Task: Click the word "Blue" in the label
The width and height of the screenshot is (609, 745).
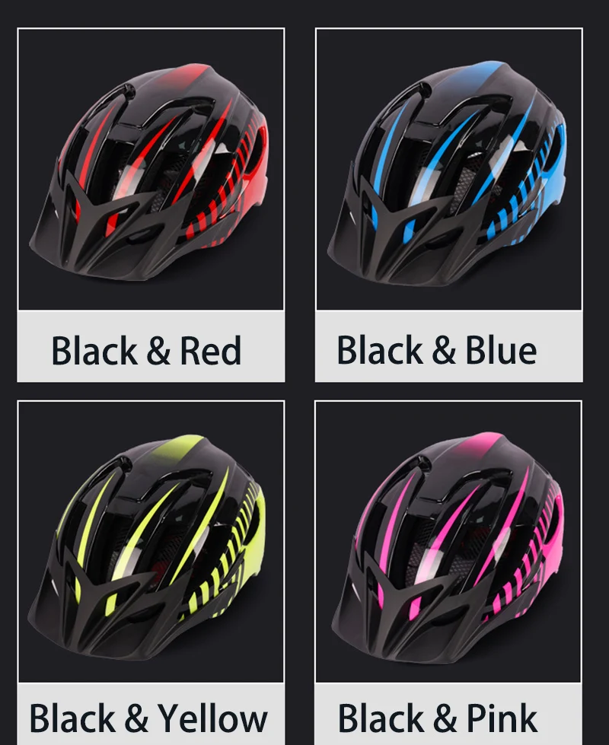Action: 501,350
